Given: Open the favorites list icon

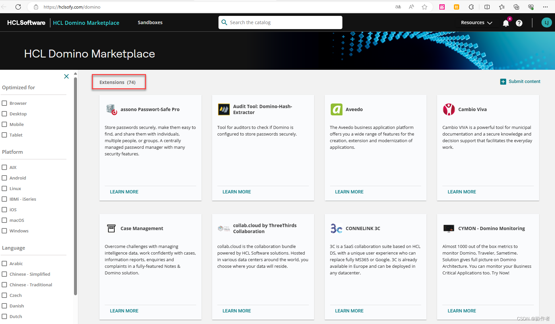Looking at the screenshot, I should [502, 7].
